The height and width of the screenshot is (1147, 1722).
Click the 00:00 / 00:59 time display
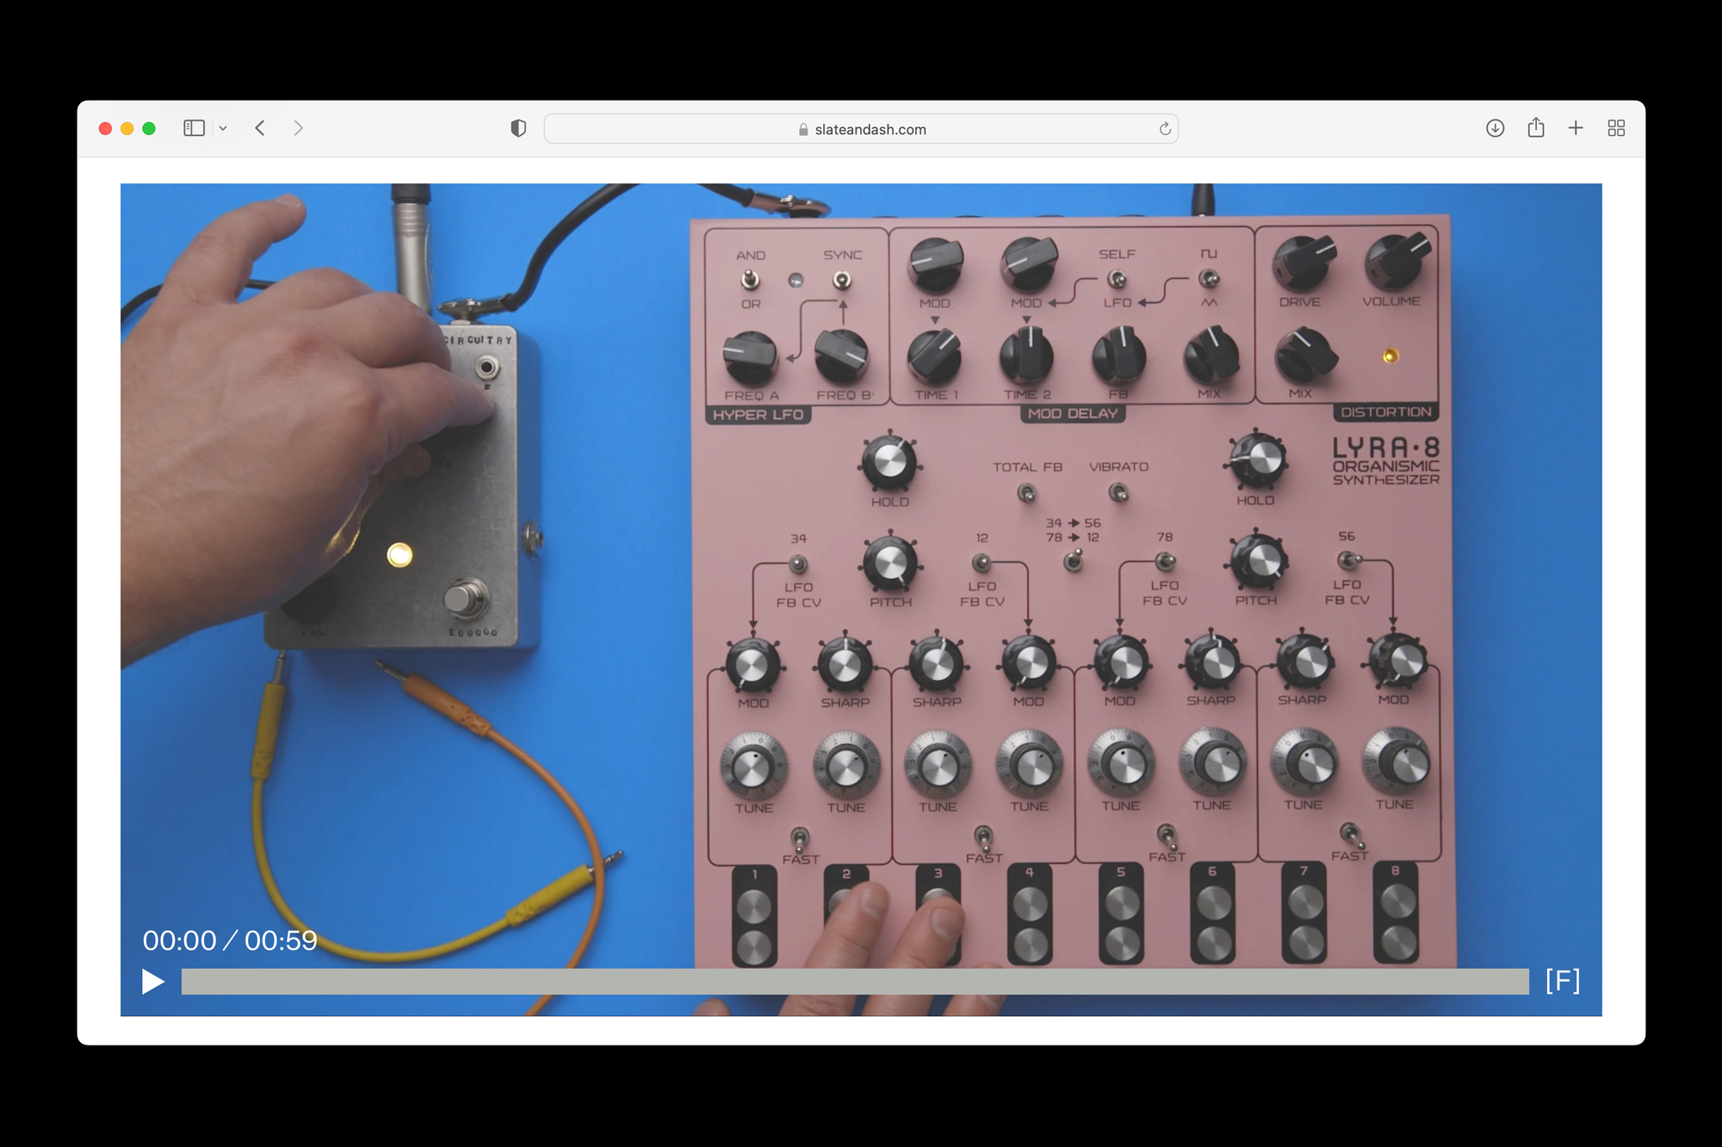click(230, 940)
